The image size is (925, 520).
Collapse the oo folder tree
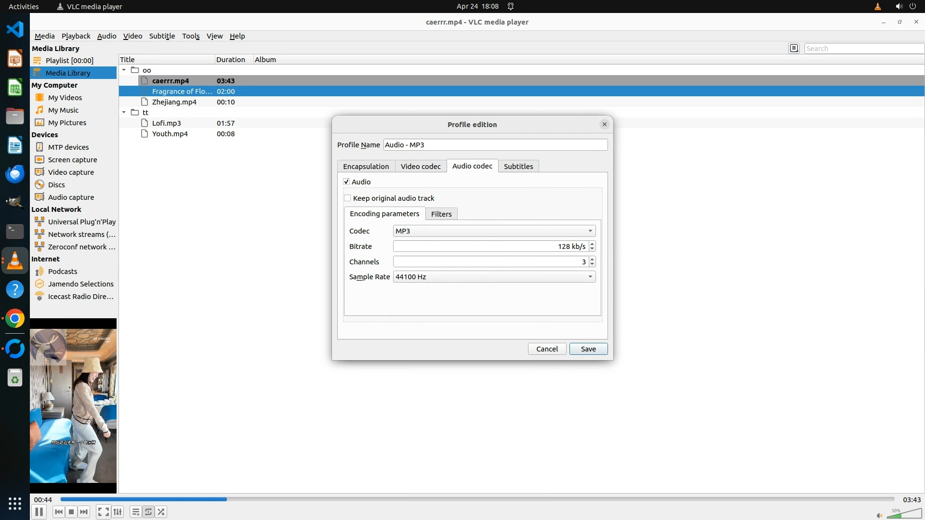124,70
